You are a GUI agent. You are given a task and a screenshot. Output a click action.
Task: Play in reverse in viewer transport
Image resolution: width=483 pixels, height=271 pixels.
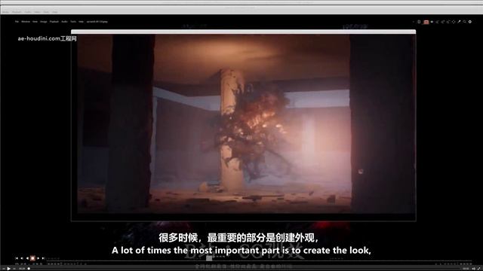27,258
